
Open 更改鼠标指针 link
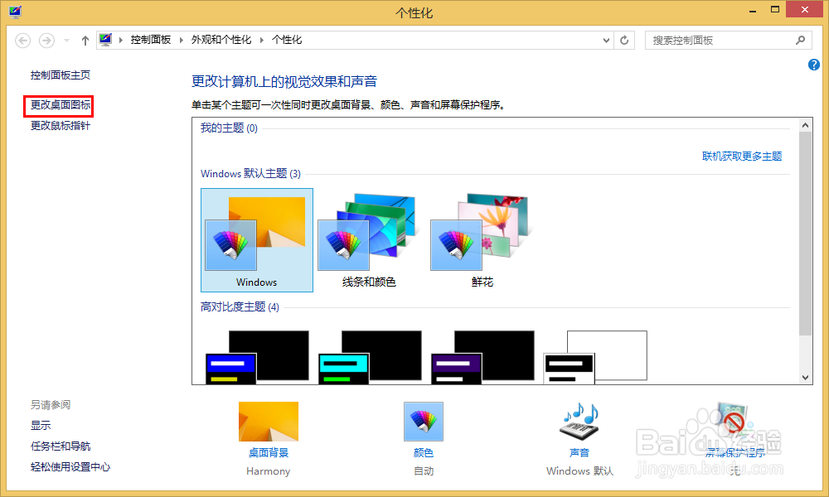click(61, 126)
